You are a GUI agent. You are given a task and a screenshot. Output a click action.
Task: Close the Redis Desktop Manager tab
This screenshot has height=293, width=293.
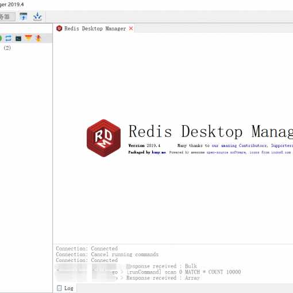pyautogui.click(x=131, y=28)
